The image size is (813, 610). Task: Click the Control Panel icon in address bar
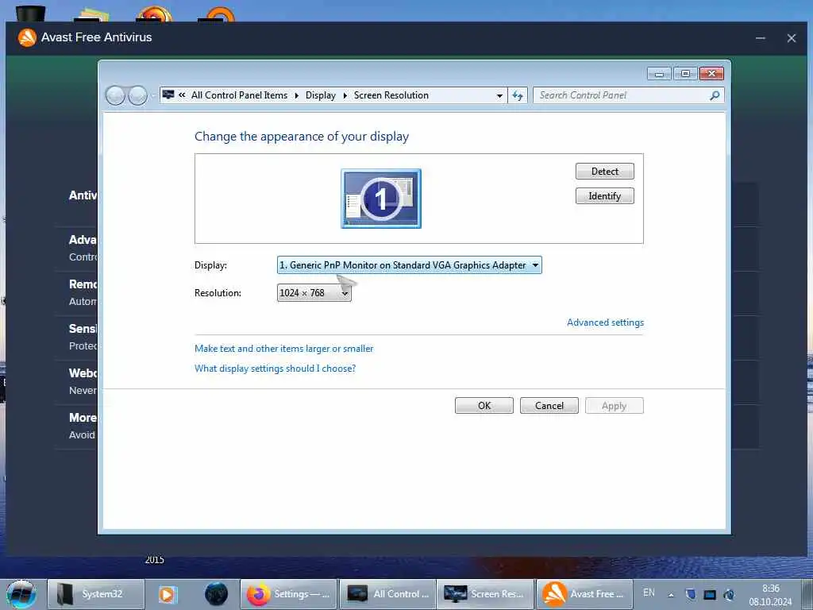[x=168, y=95]
